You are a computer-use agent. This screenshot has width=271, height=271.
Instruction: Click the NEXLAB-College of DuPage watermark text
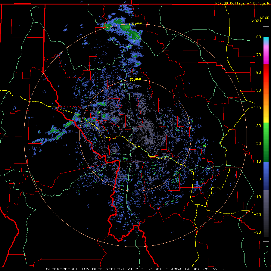240,3
